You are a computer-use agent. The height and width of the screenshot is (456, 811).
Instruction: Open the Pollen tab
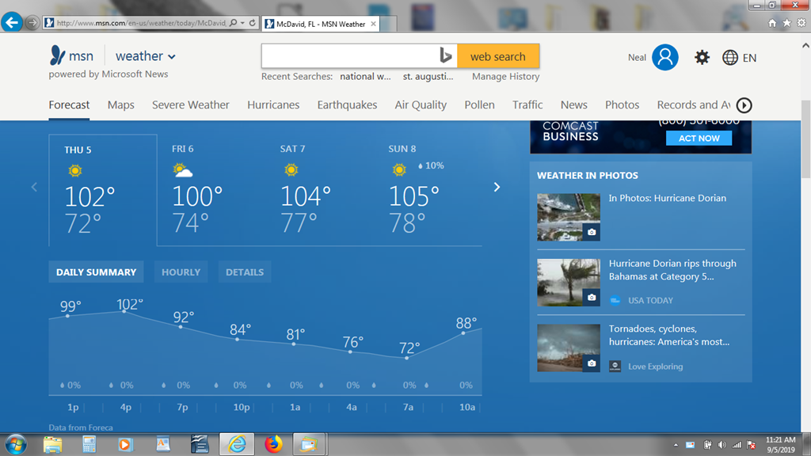[x=479, y=105]
